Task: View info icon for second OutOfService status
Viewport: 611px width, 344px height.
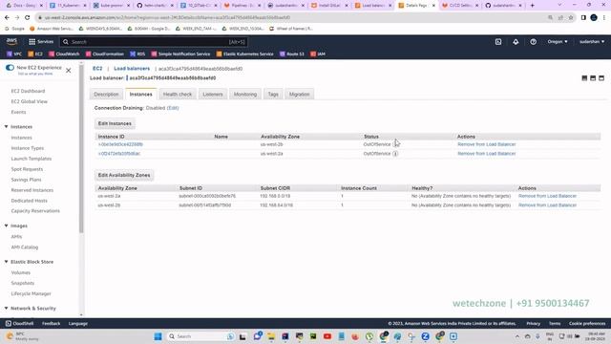Action: (x=395, y=154)
